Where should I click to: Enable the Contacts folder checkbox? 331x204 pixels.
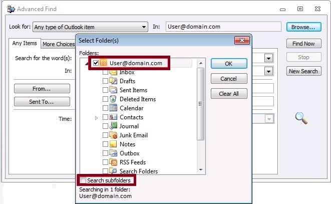point(105,117)
